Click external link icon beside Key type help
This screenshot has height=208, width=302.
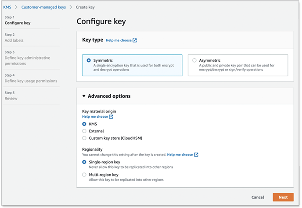135,40
